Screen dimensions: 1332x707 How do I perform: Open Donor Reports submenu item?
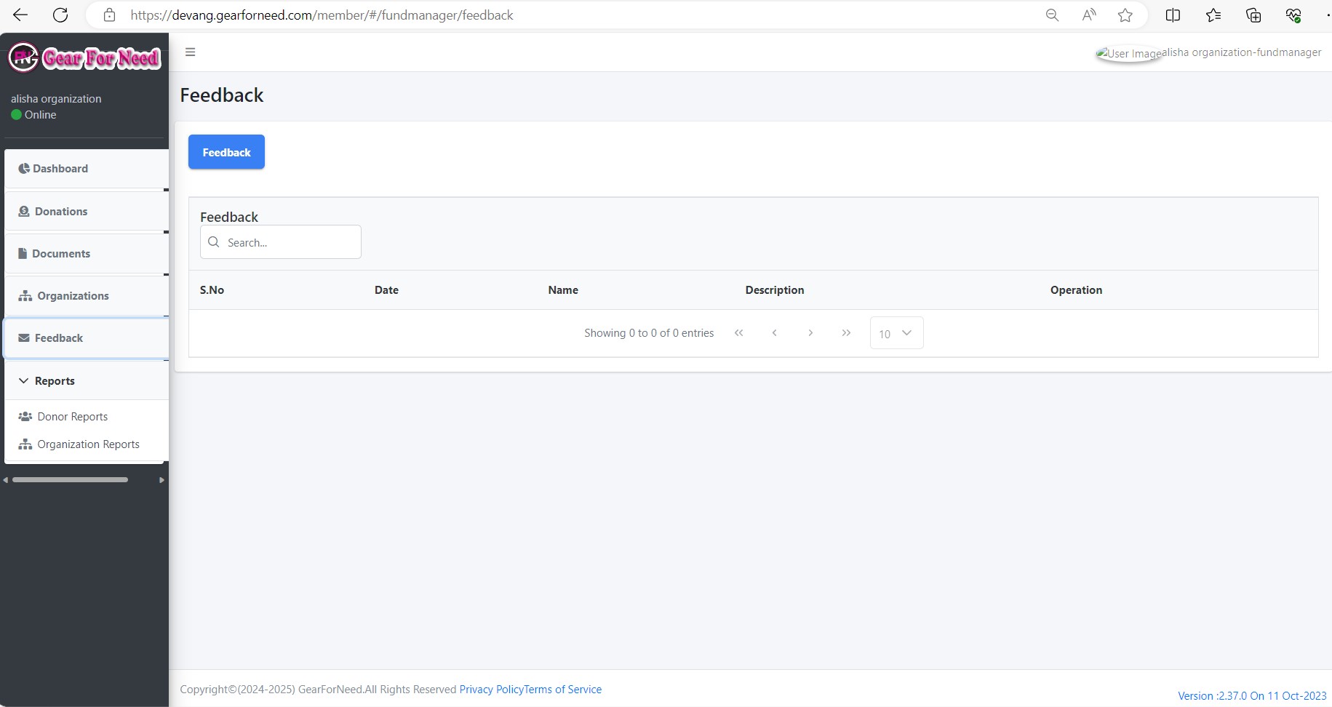[72, 417]
